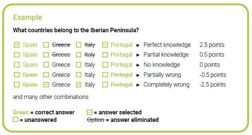
Task: Uncheck Greece in Completely wrong row
Action: (x=46, y=85)
